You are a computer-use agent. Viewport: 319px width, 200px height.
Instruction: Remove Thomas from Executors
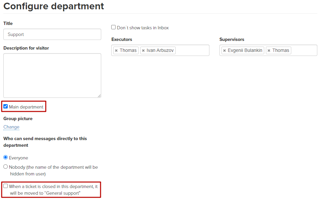[x=116, y=51]
